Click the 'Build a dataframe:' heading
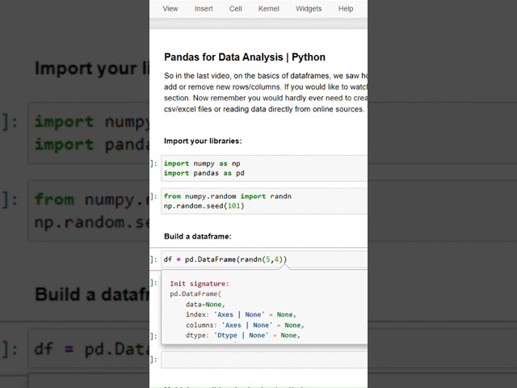The height and width of the screenshot is (388, 517). pyautogui.click(x=197, y=237)
